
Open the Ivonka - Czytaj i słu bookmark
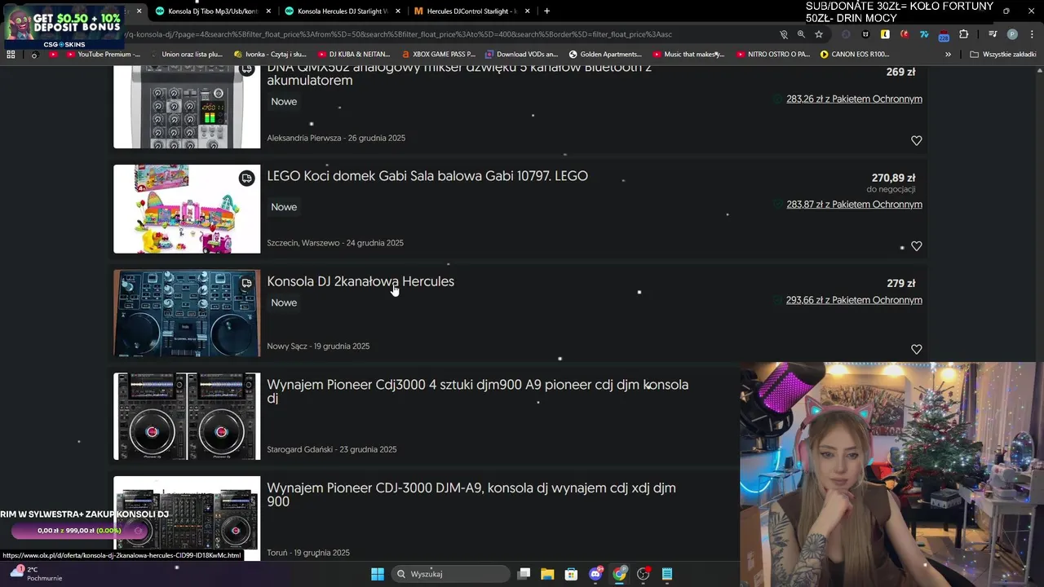tap(270, 55)
